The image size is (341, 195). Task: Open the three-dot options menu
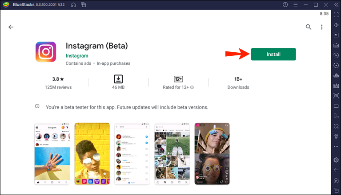(x=321, y=27)
